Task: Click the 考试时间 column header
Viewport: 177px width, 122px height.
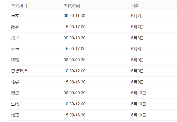Action: coord(72,6)
